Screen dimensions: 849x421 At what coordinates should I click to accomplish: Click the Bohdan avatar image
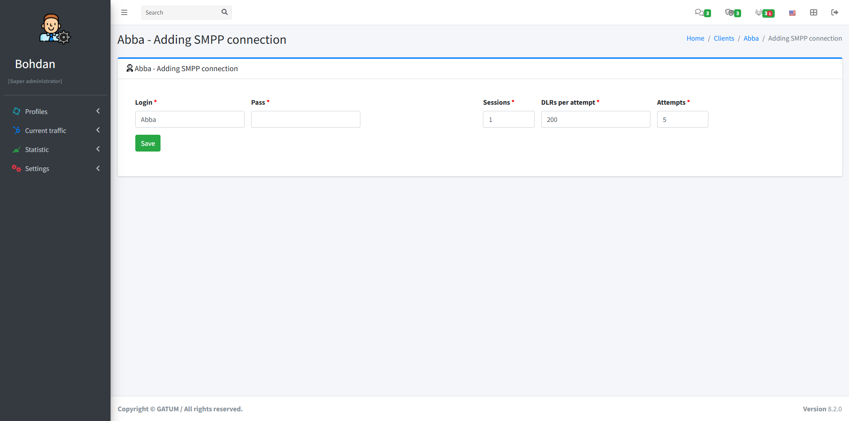(55, 29)
